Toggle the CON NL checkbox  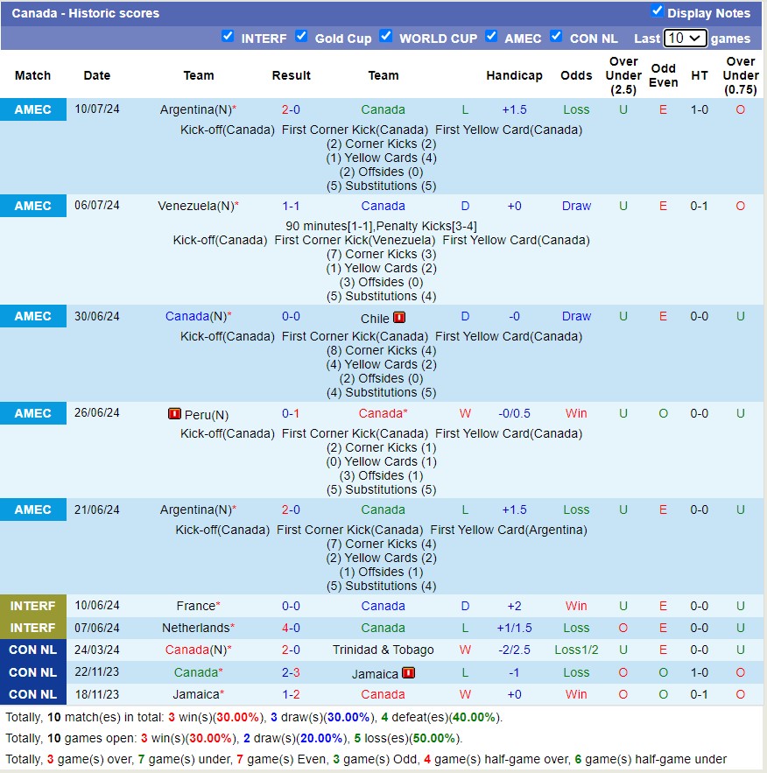pyautogui.click(x=556, y=37)
